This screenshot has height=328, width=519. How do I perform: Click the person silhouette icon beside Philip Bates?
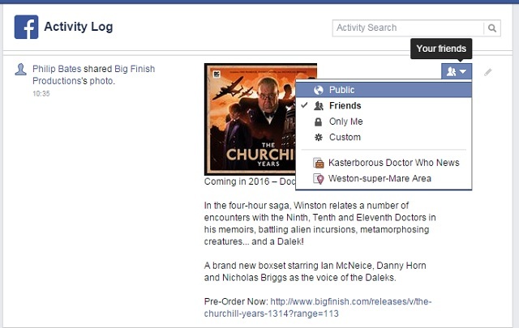click(x=20, y=70)
